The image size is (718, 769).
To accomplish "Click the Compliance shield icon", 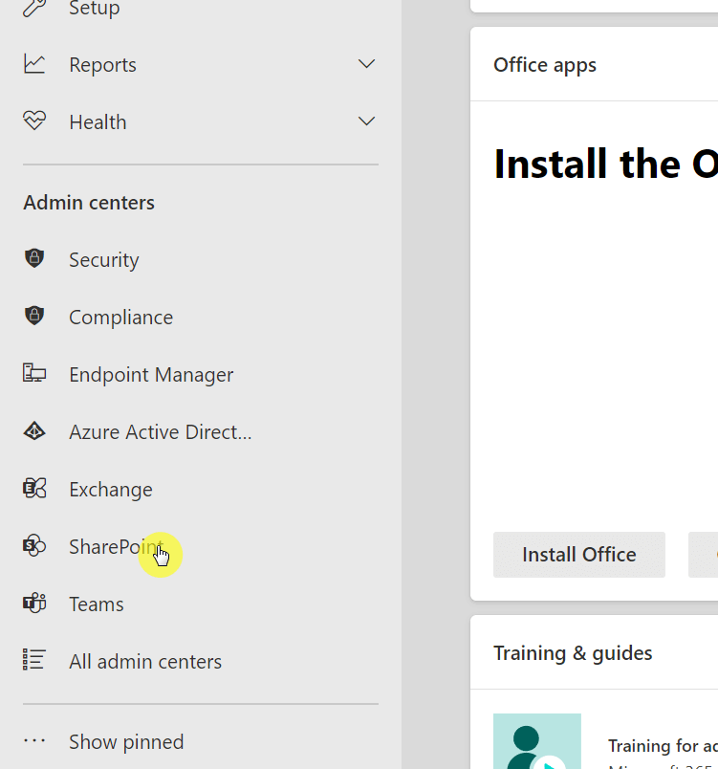I will click(x=34, y=316).
